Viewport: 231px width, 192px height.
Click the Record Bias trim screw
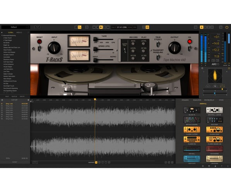coord(133,44)
